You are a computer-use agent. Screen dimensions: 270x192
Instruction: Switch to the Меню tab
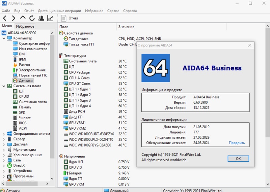(x=7, y=26)
